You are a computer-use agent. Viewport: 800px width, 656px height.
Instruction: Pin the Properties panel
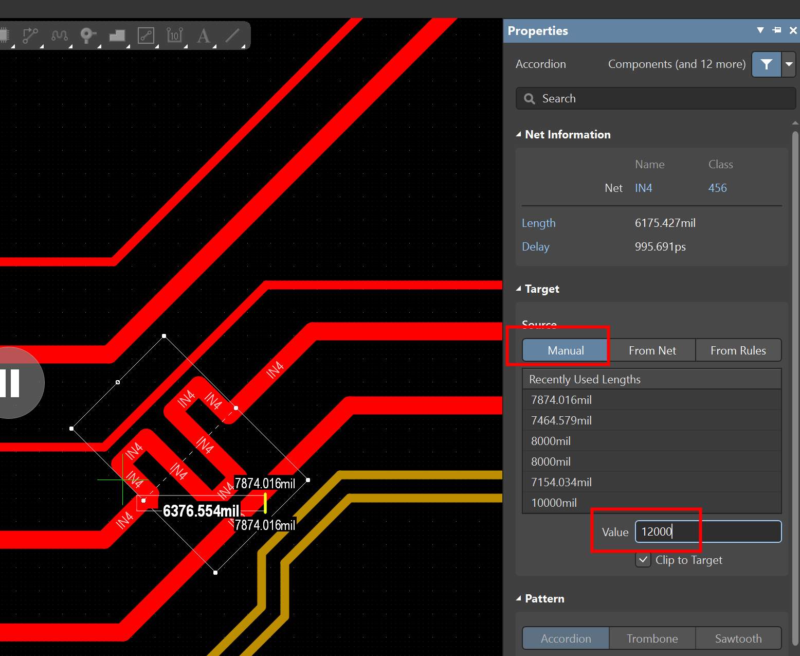(x=777, y=30)
